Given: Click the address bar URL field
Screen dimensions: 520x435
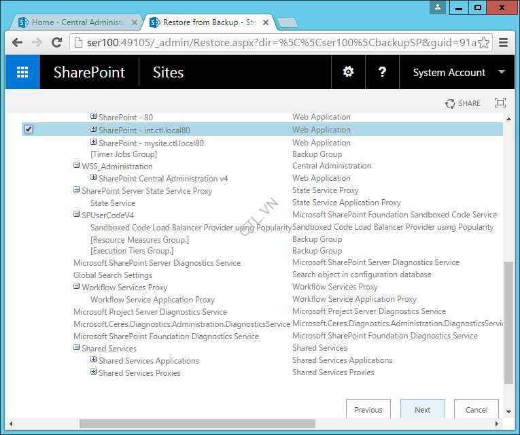Looking at the screenshot, I should coord(272,42).
